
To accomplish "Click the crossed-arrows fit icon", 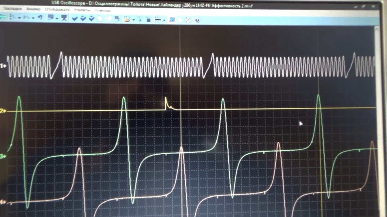I will coord(188,20).
